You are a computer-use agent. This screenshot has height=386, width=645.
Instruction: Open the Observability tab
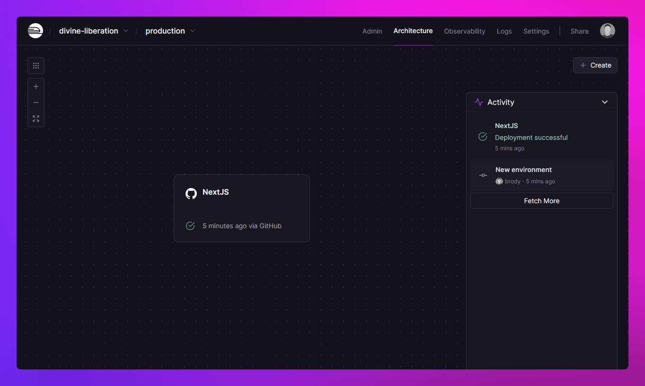point(465,31)
